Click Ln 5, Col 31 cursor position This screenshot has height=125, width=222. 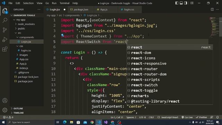point(117,117)
